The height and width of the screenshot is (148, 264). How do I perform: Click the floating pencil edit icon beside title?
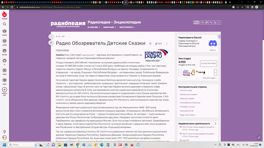click(51, 43)
